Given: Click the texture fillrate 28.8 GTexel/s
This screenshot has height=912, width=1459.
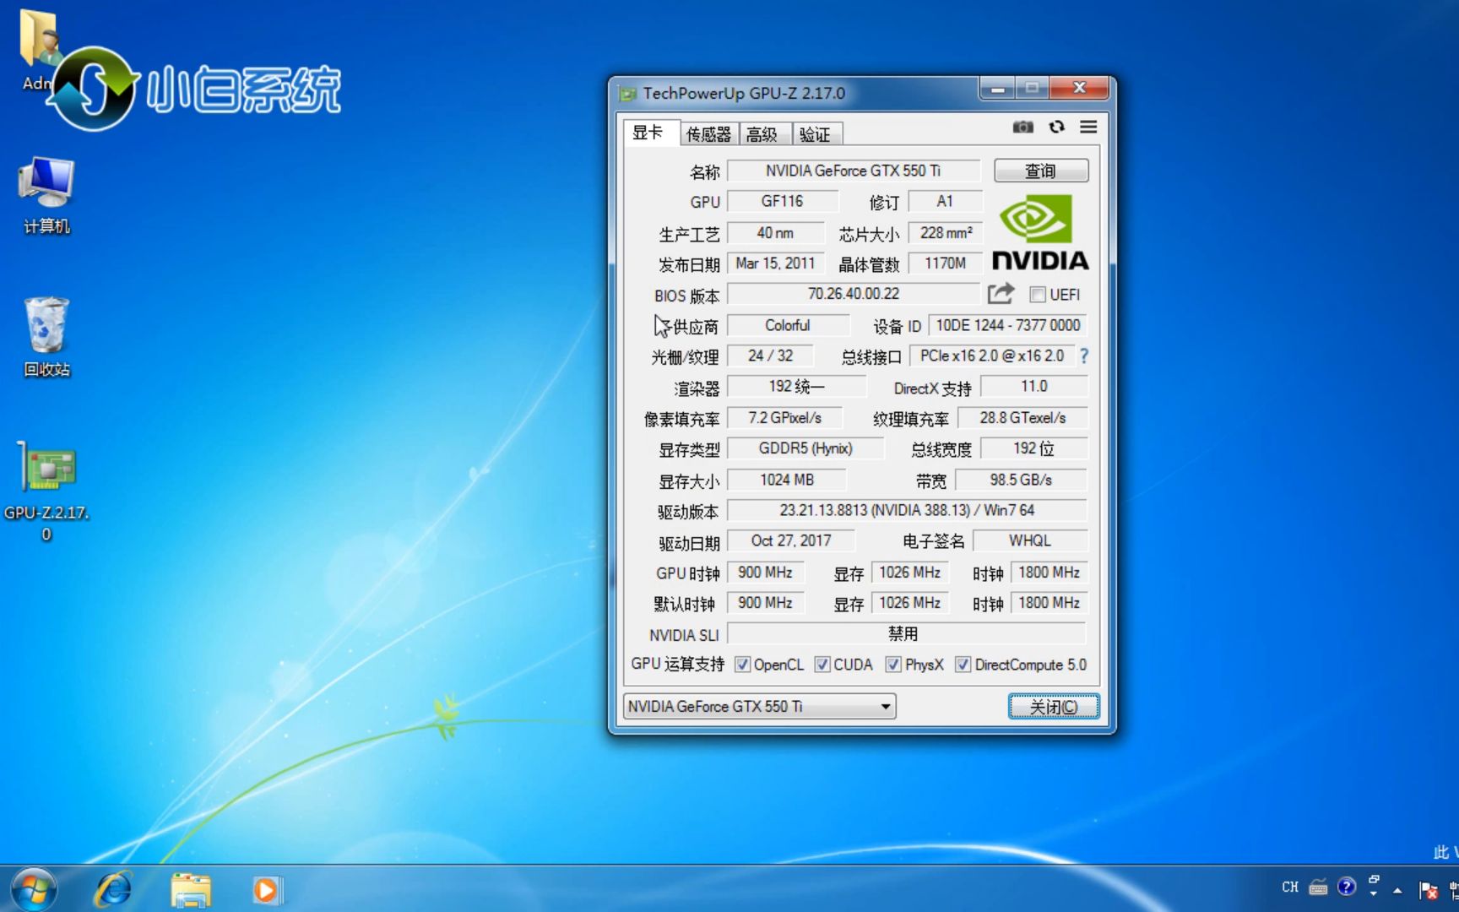Looking at the screenshot, I should (1022, 418).
